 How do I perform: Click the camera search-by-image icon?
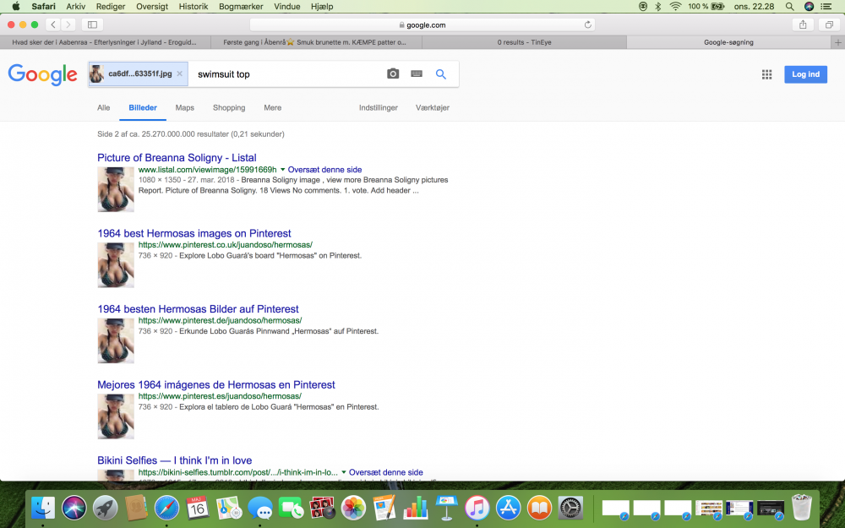coord(393,73)
